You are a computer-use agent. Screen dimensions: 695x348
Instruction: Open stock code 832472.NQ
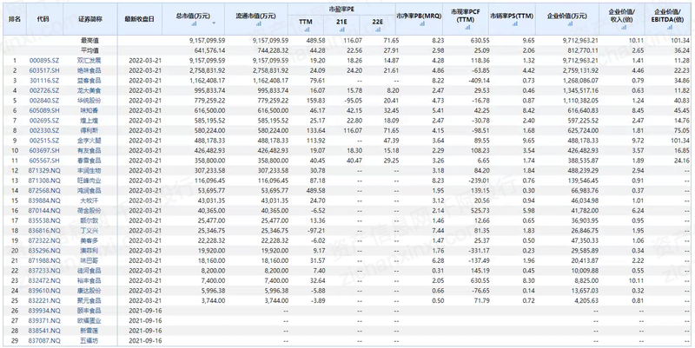pos(44,280)
